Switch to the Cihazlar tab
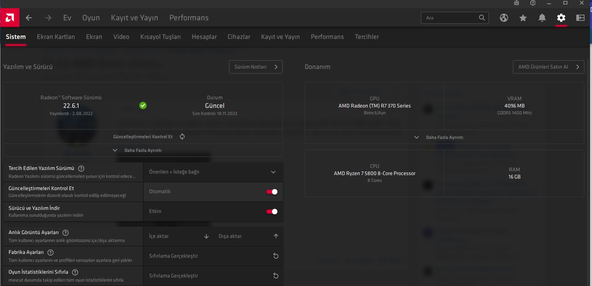This screenshot has height=286, width=592. pyautogui.click(x=239, y=37)
